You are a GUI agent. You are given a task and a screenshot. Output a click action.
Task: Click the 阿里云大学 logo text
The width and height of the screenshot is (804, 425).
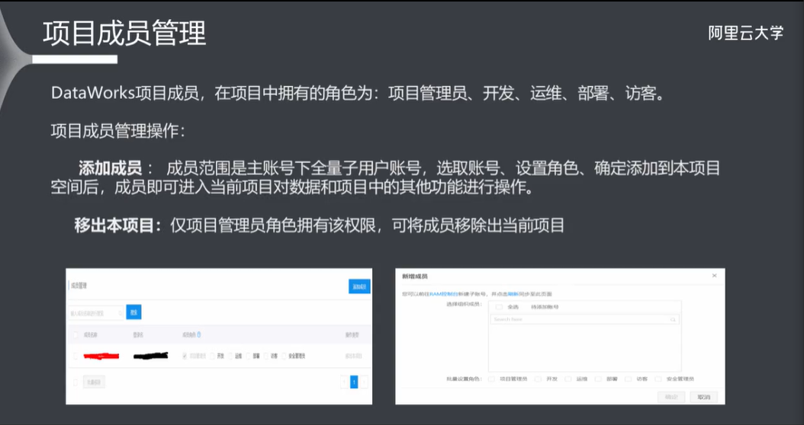coord(746,33)
